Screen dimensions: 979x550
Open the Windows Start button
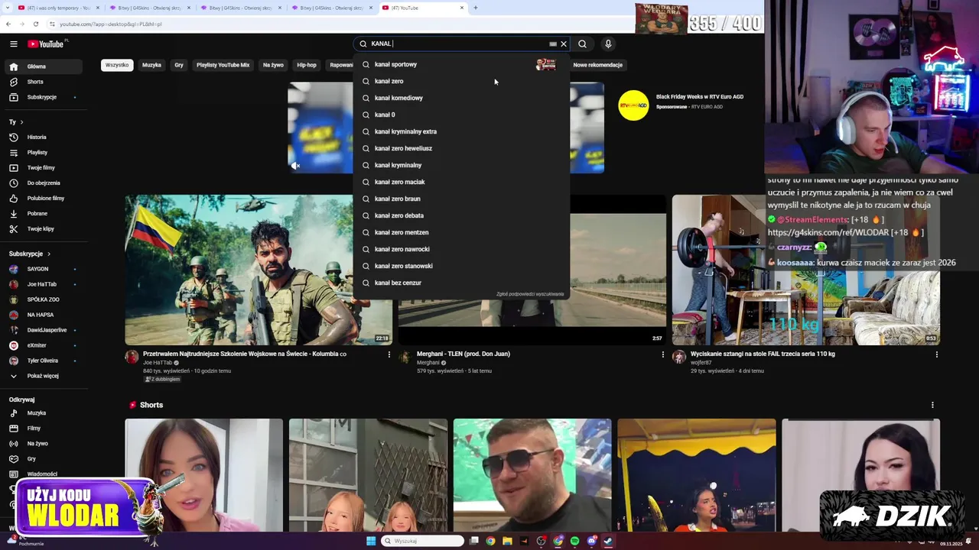click(x=371, y=541)
